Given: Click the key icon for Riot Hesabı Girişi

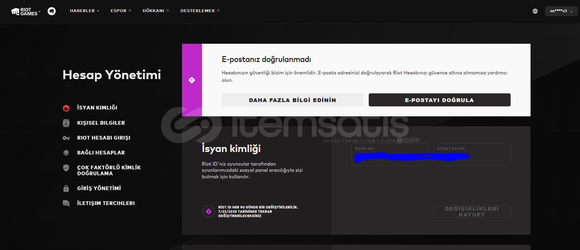Looking at the screenshot, I should point(66,138).
